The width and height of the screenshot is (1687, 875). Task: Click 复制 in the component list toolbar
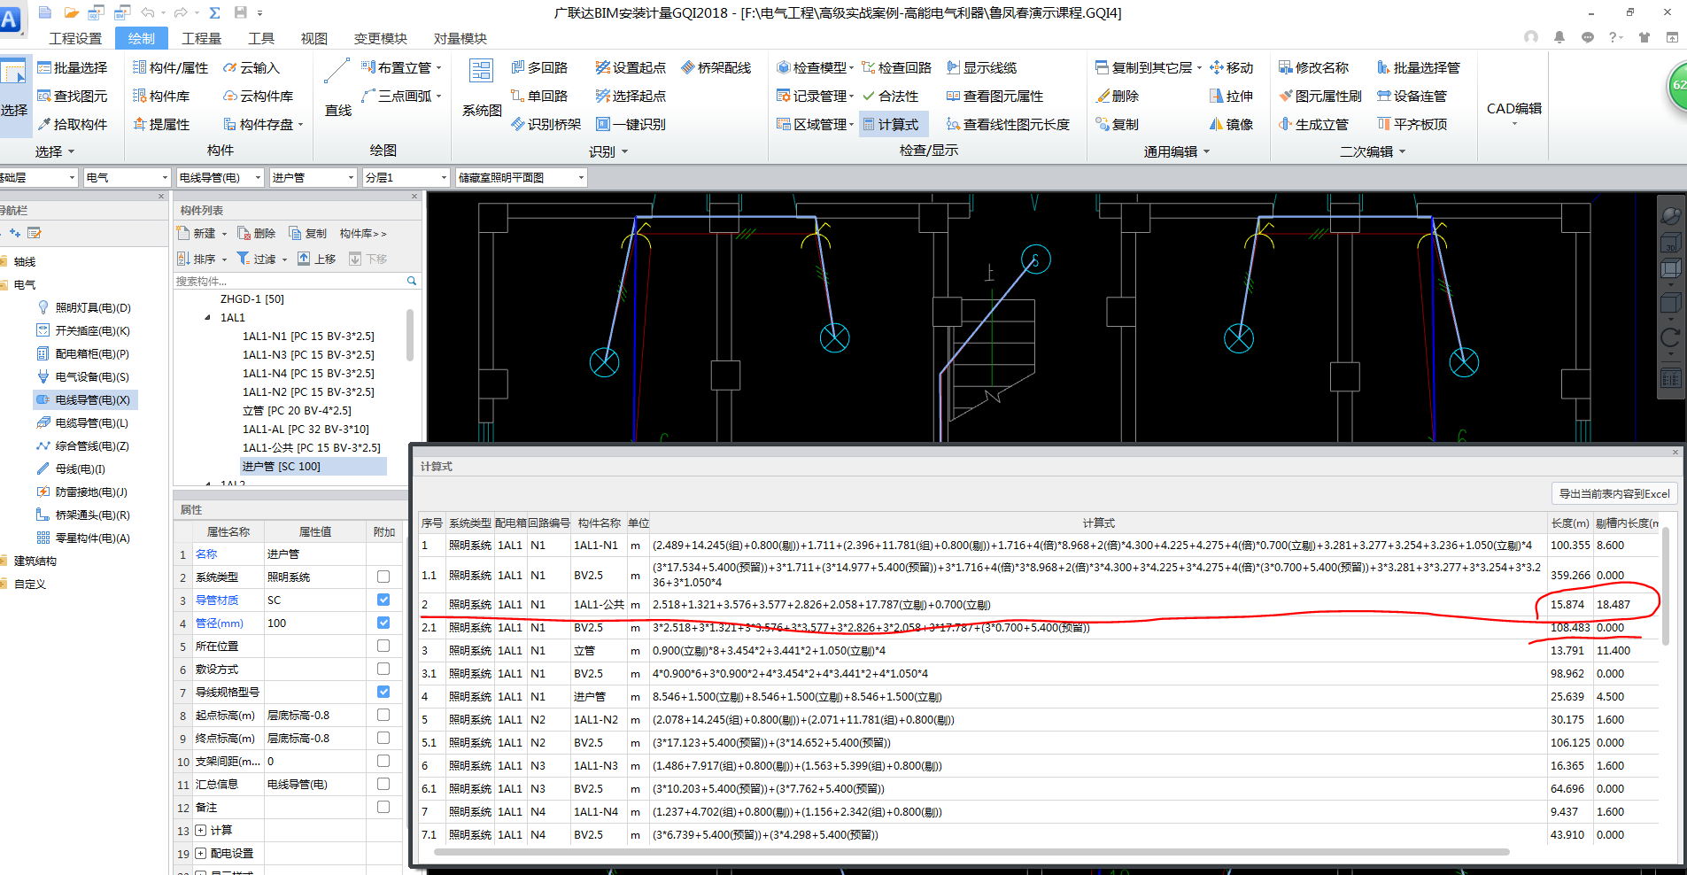308,233
